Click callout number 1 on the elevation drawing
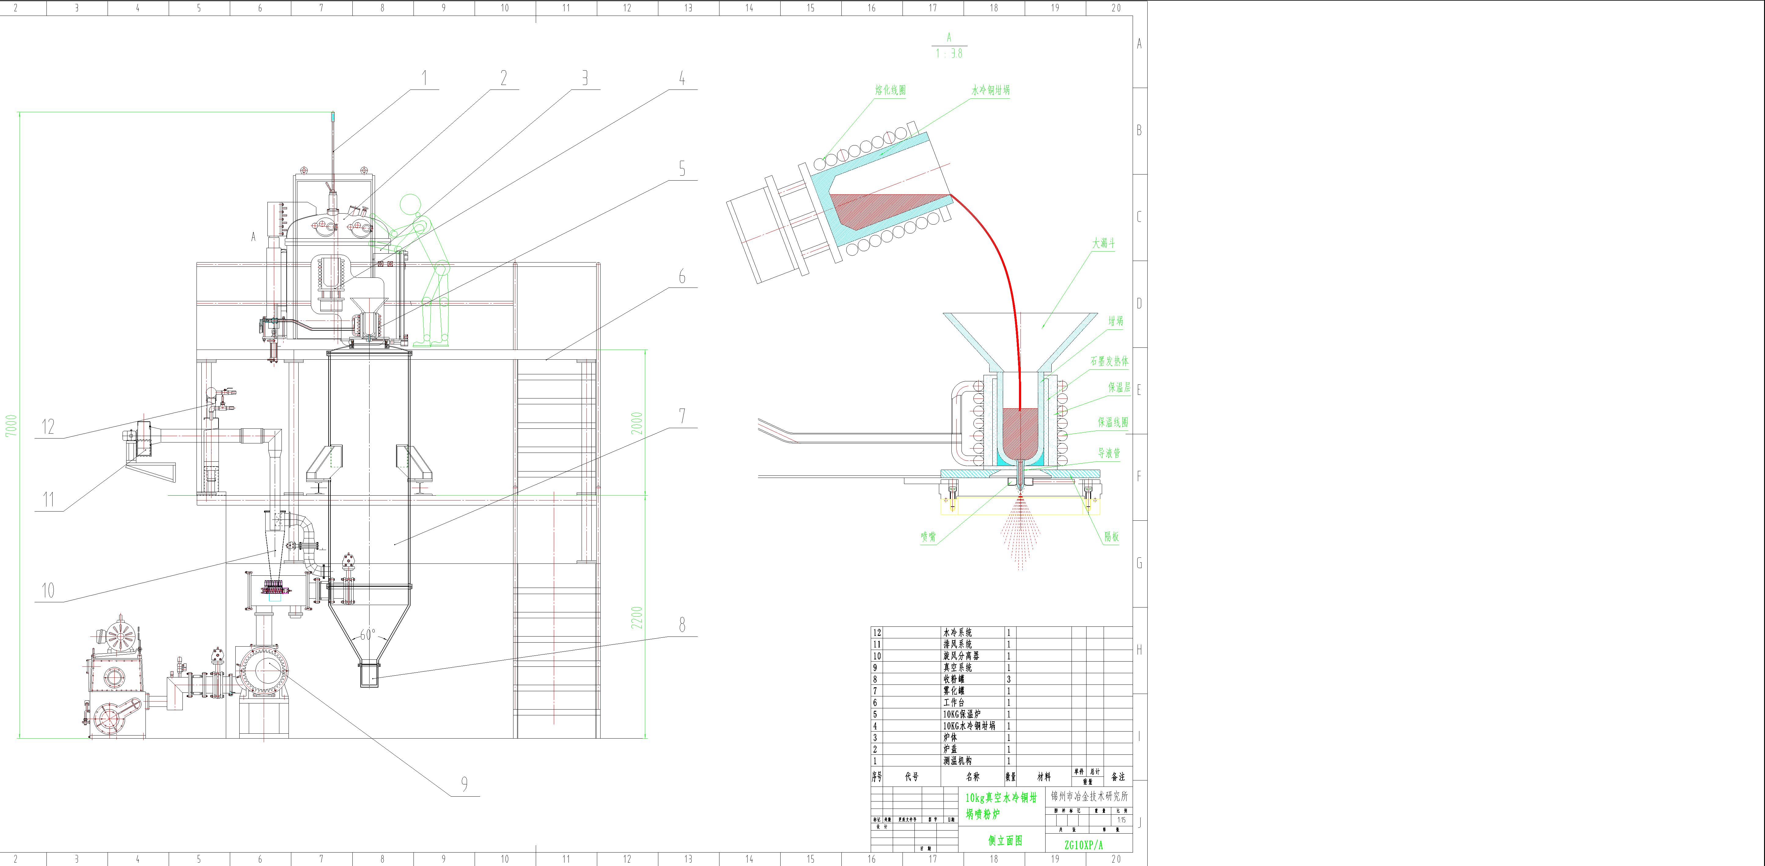 (424, 78)
